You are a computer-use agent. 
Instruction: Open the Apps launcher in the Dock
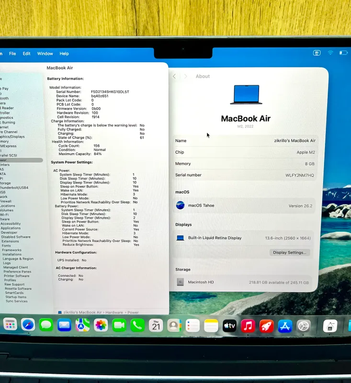(x=10, y=325)
